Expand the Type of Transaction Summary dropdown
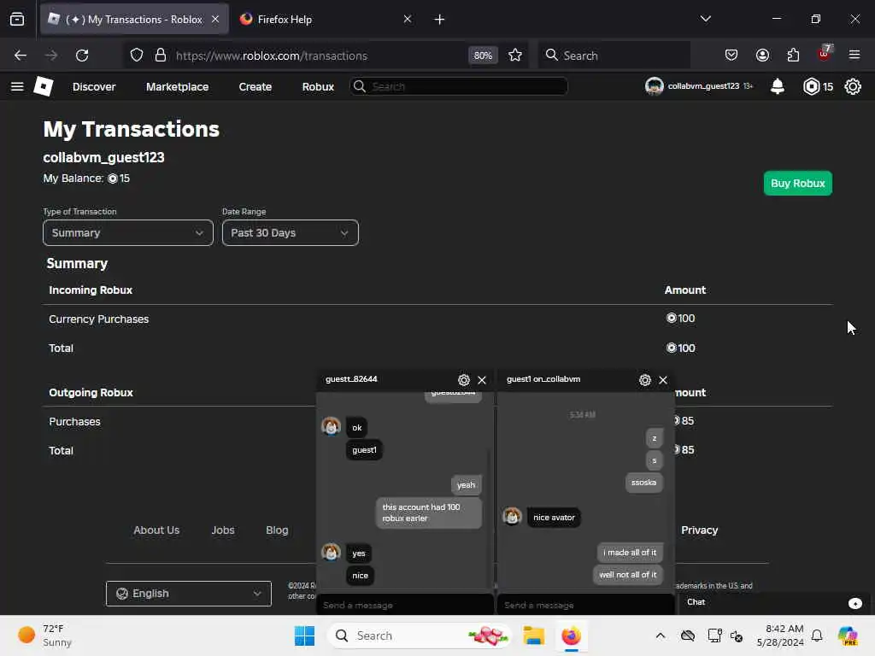Screen dimensions: 875x656 coord(128,232)
